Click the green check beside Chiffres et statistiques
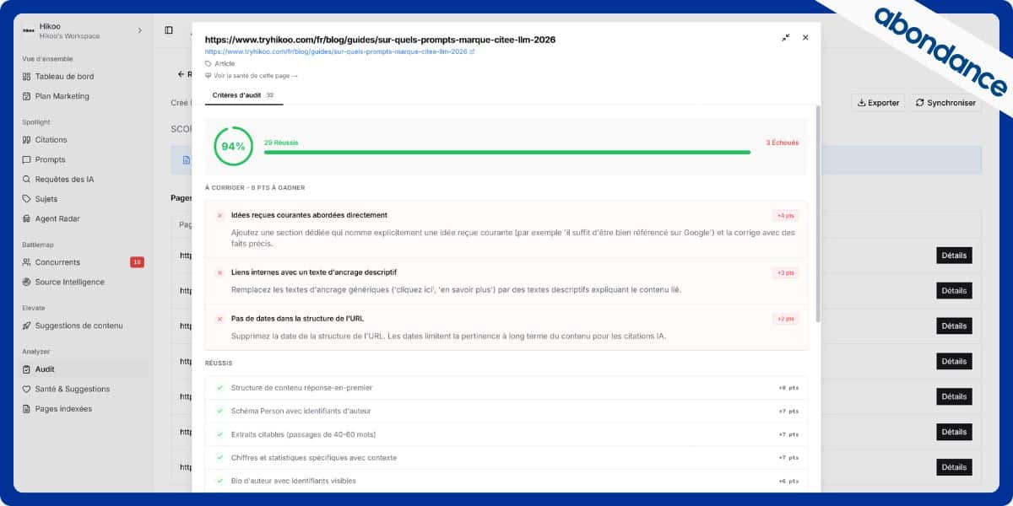Screen dimensions: 1013x506 pyautogui.click(x=220, y=458)
